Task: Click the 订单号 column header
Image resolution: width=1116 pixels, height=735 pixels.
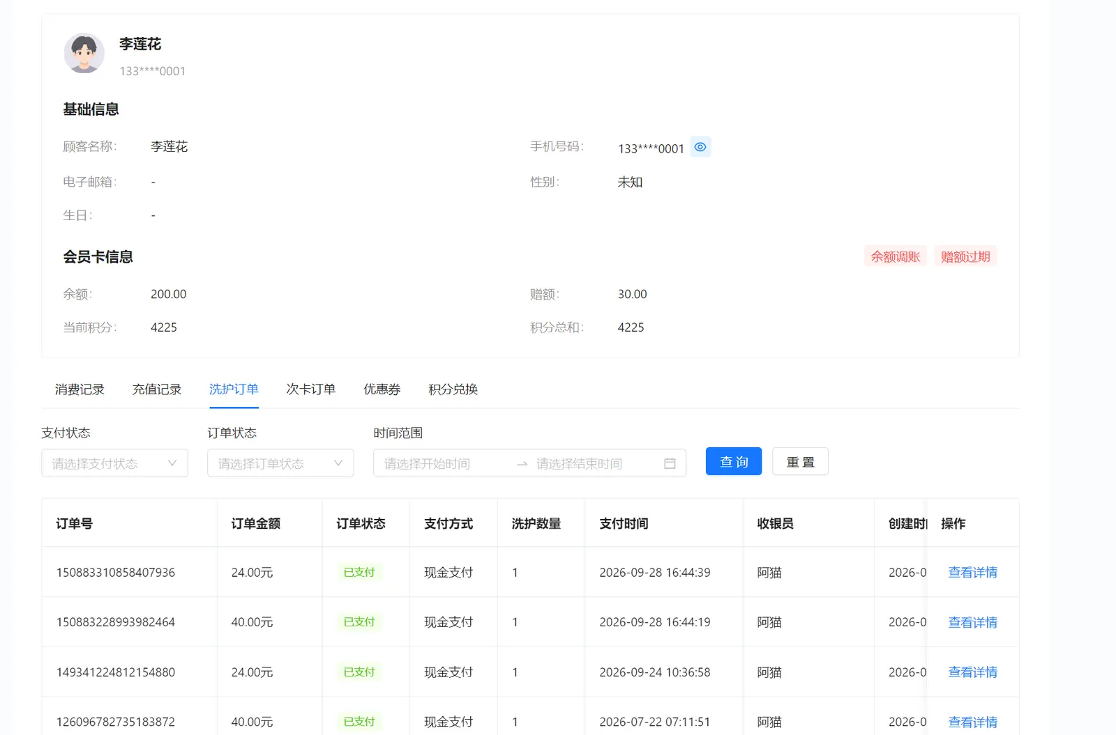Action: (x=75, y=524)
